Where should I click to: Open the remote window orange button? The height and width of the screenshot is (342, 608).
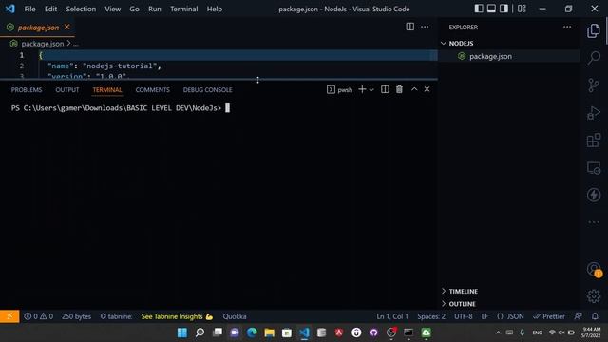(x=9, y=316)
